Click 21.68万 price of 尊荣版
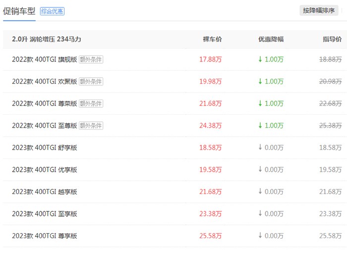Screen dimensions: 347x253 click(211, 103)
